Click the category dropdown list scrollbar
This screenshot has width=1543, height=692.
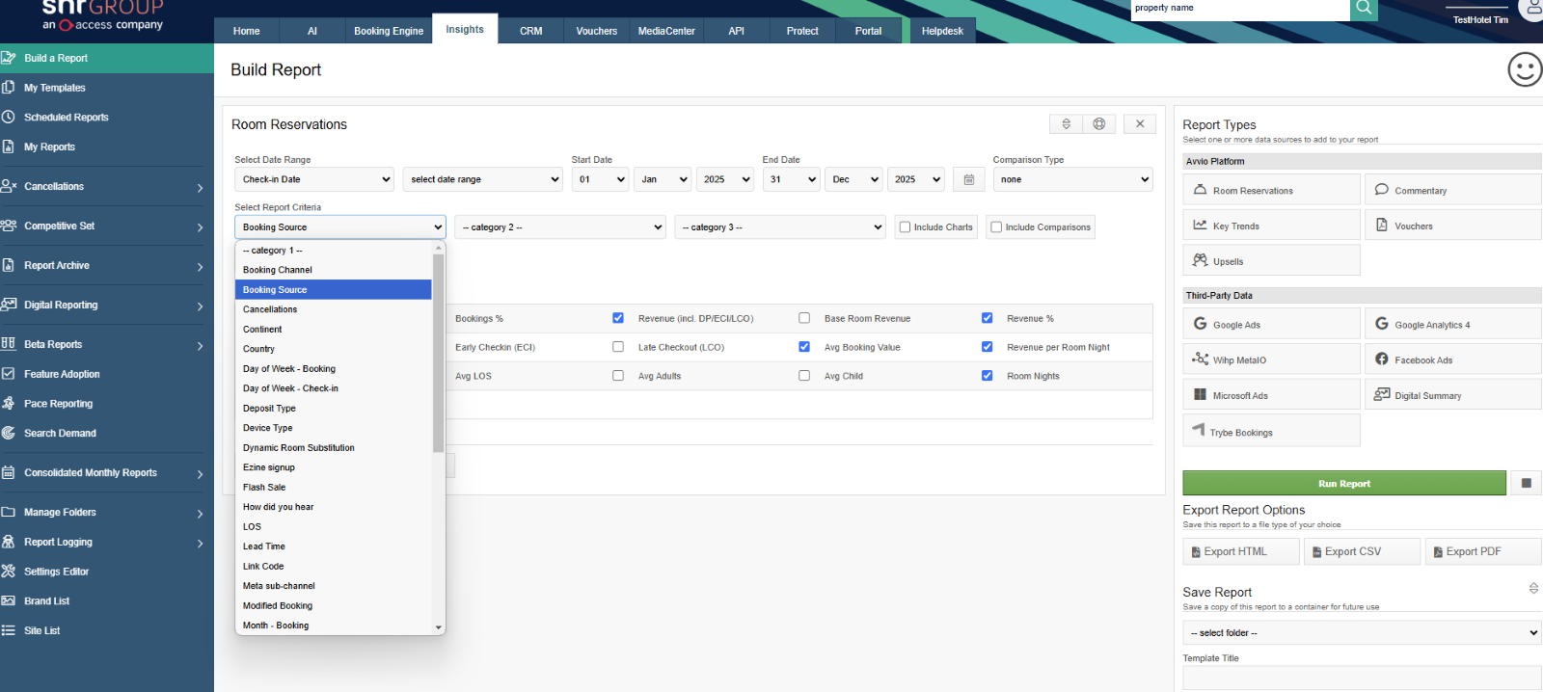point(439,352)
